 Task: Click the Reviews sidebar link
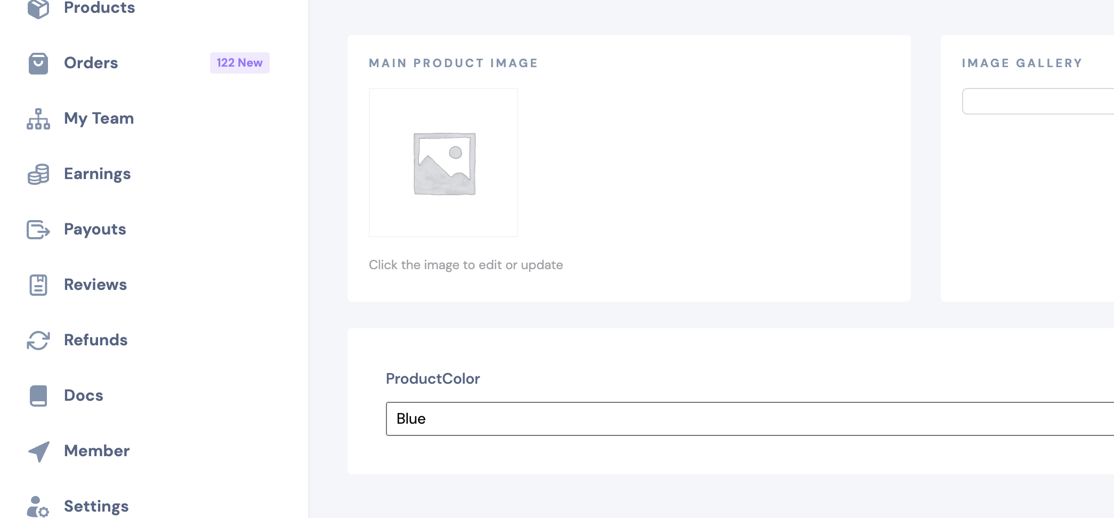tap(95, 285)
